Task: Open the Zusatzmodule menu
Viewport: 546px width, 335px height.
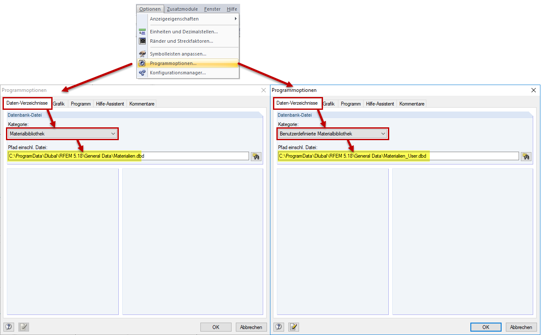Action: point(182,9)
